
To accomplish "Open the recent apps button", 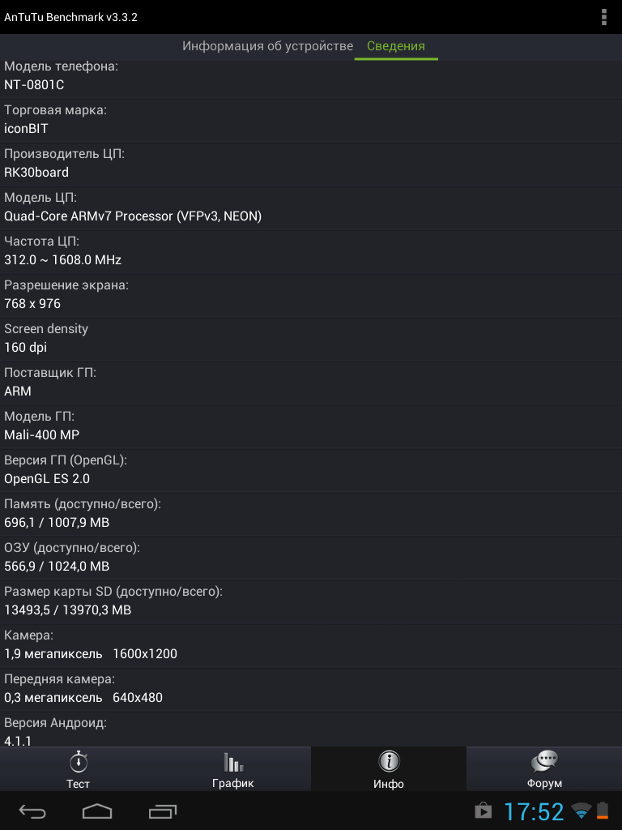I will pyautogui.click(x=162, y=811).
